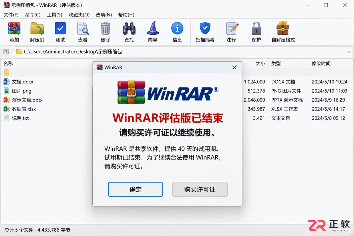Viewport: 354px width, 236px height.
Task: Click type cell DOCX 文档
Action: click(283, 82)
